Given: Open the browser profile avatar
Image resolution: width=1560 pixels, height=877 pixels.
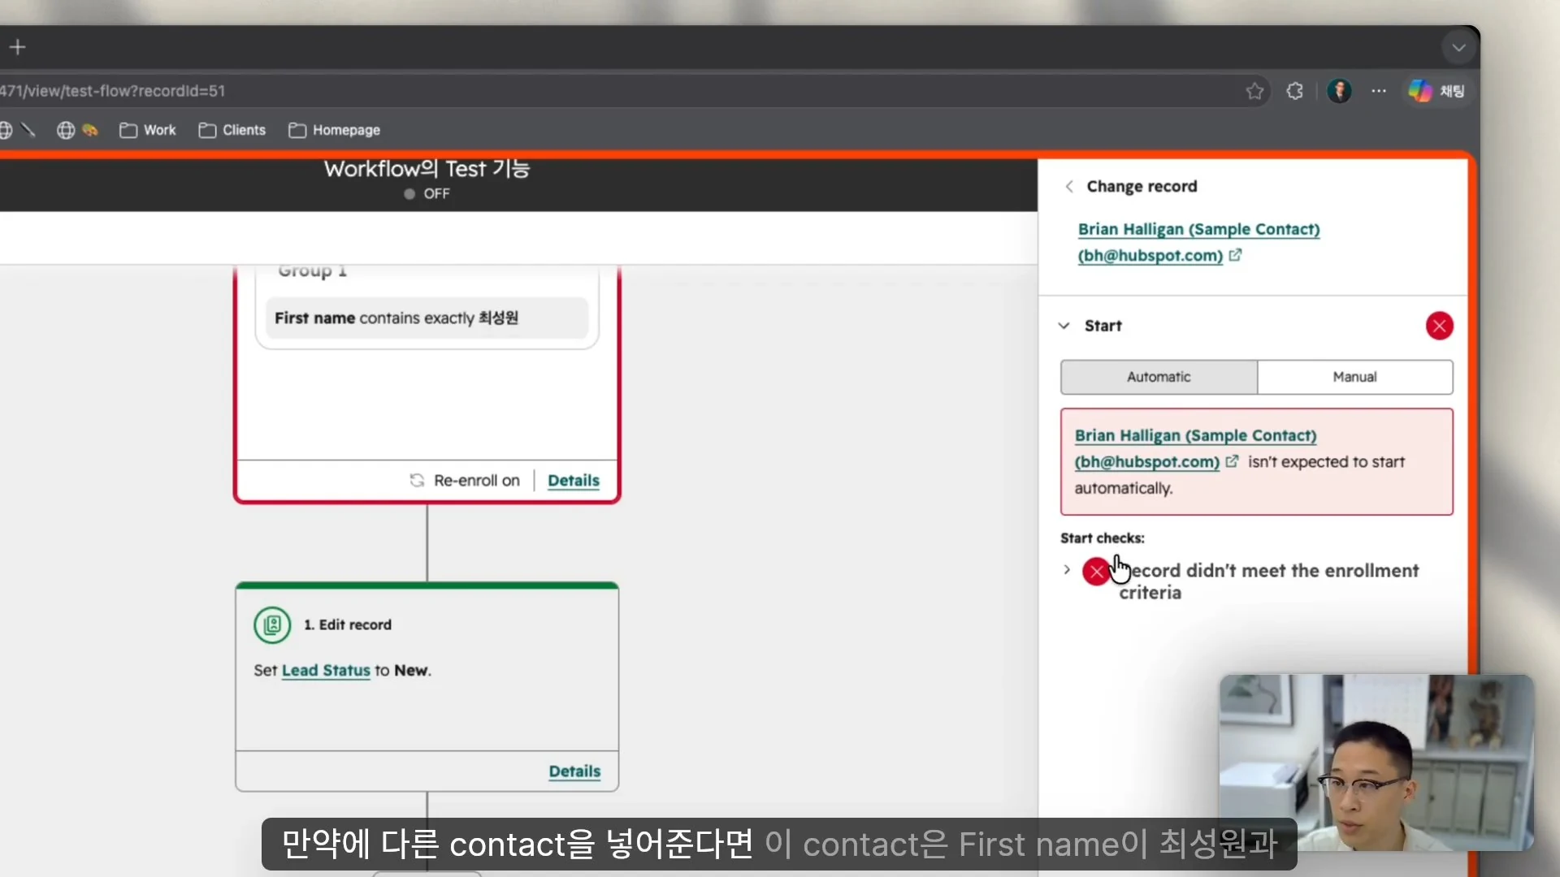Looking at the screenshot, I should pyautogui.click(x=1339, y=91).
